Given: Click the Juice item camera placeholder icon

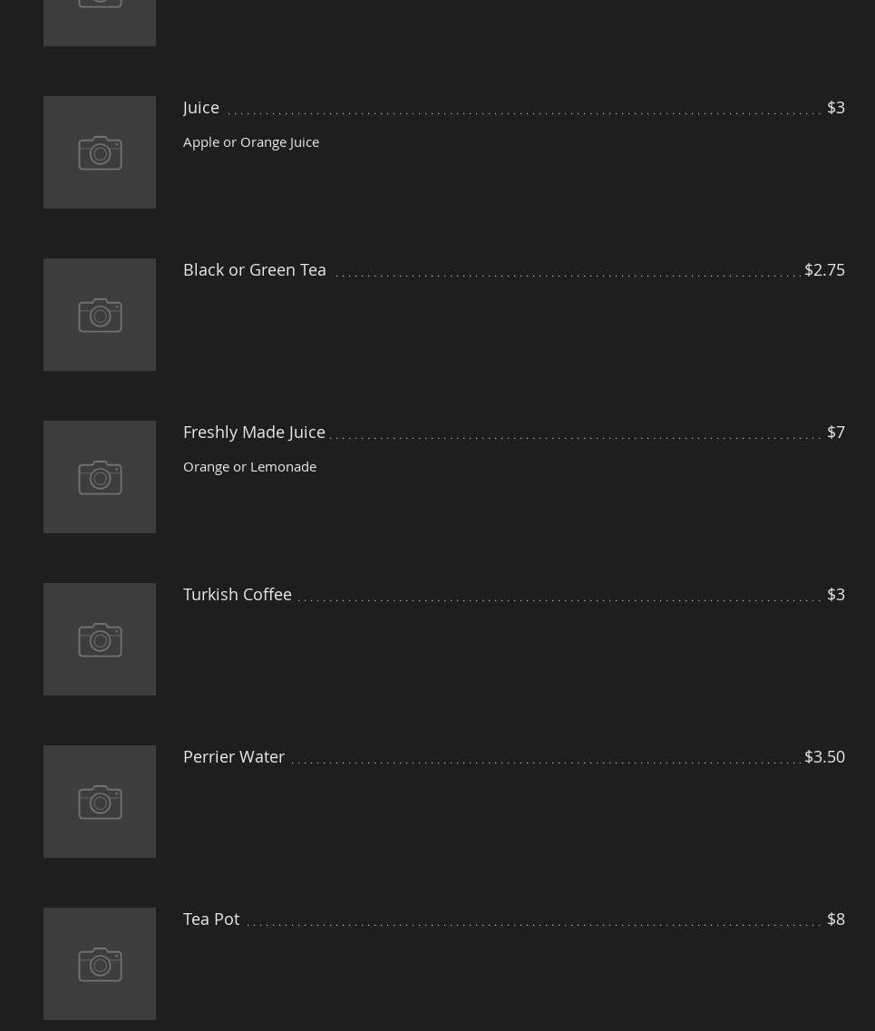Looking at the screenshot, I should [x=100, y=152].
